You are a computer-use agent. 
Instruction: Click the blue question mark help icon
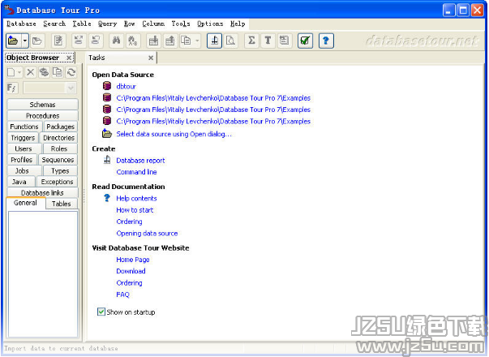coord(326,41)
